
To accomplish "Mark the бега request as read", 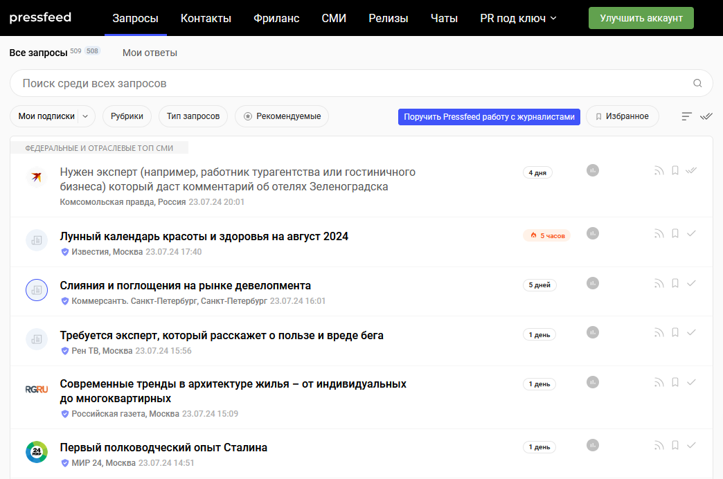I will coord(691,332).
